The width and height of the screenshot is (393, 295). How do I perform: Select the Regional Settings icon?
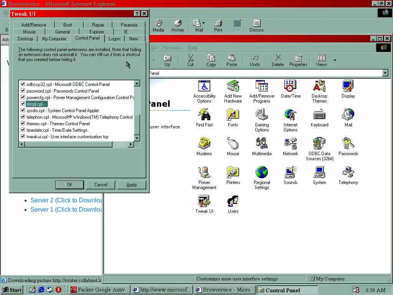point(262,178)
